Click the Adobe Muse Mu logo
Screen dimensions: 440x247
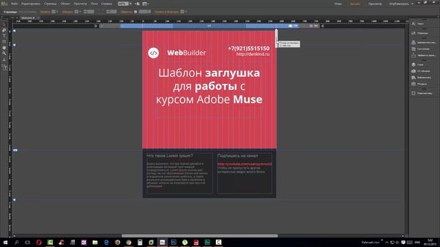click(x=4, y=3)
